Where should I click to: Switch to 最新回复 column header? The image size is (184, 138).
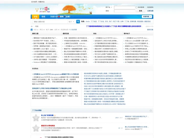click(66, 33)
